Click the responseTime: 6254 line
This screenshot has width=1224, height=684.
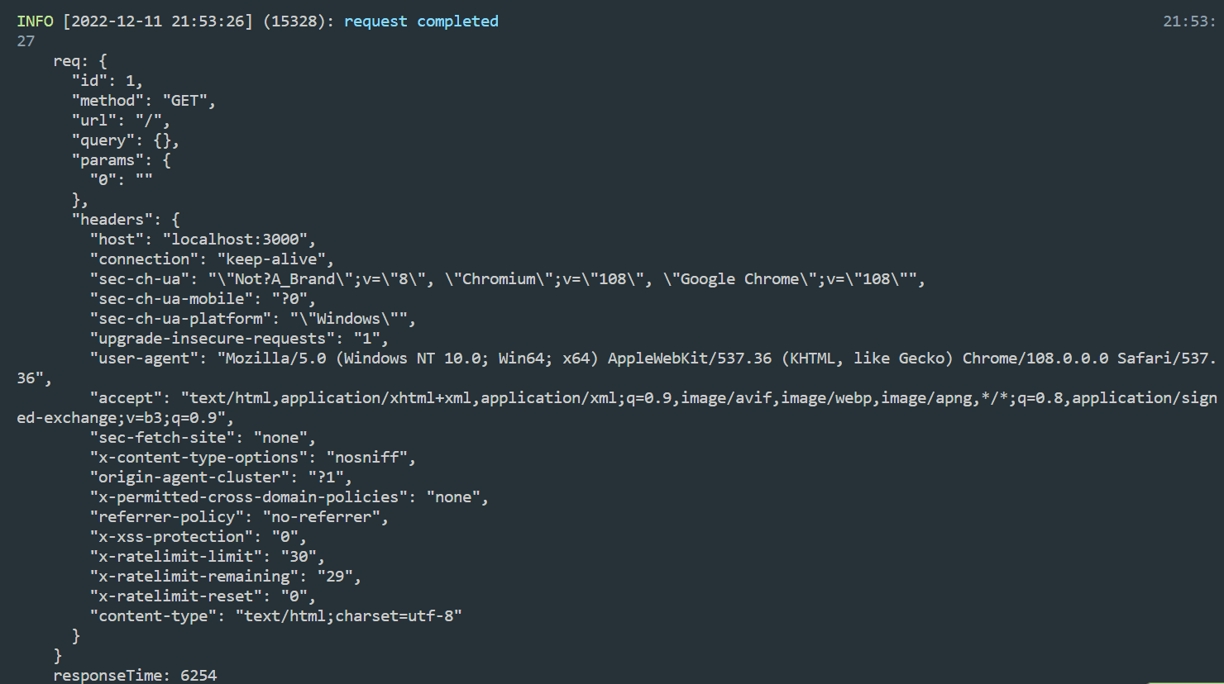135,675
